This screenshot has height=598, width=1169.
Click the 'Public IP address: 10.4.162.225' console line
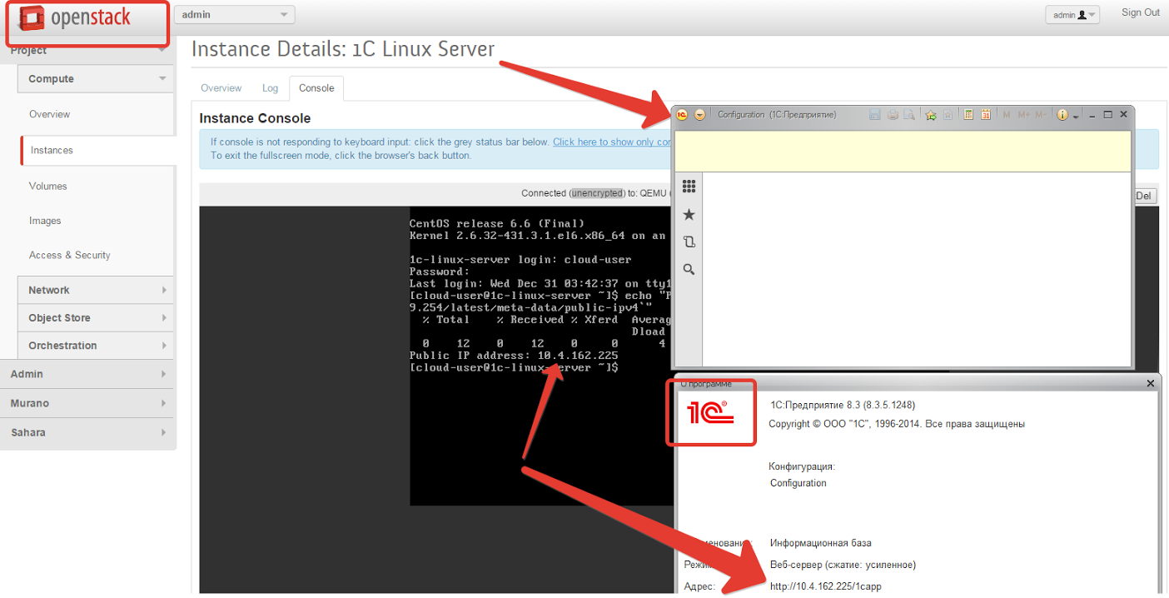514,356
